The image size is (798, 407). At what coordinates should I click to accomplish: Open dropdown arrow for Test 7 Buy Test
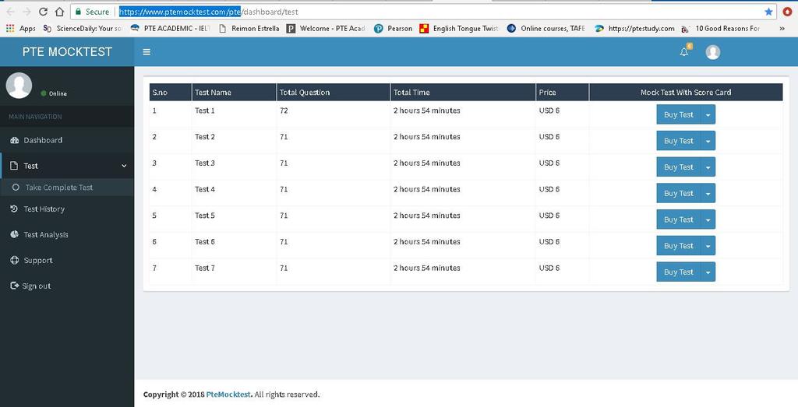click(708, 272)
